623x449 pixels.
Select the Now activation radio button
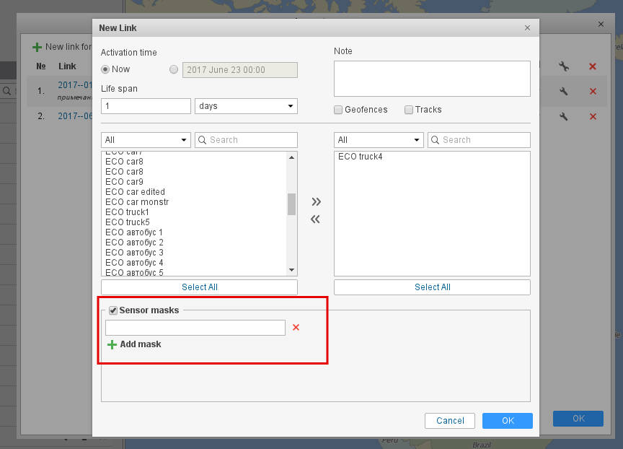coord(105,69)
